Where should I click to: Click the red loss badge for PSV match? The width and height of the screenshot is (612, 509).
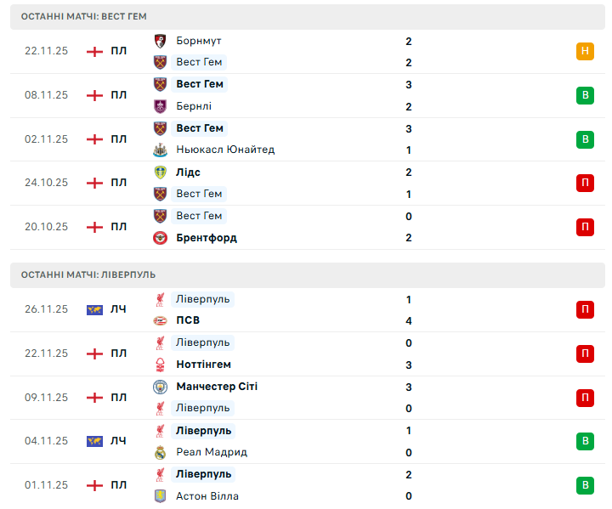pyautogui.click(x=585, y=310)
